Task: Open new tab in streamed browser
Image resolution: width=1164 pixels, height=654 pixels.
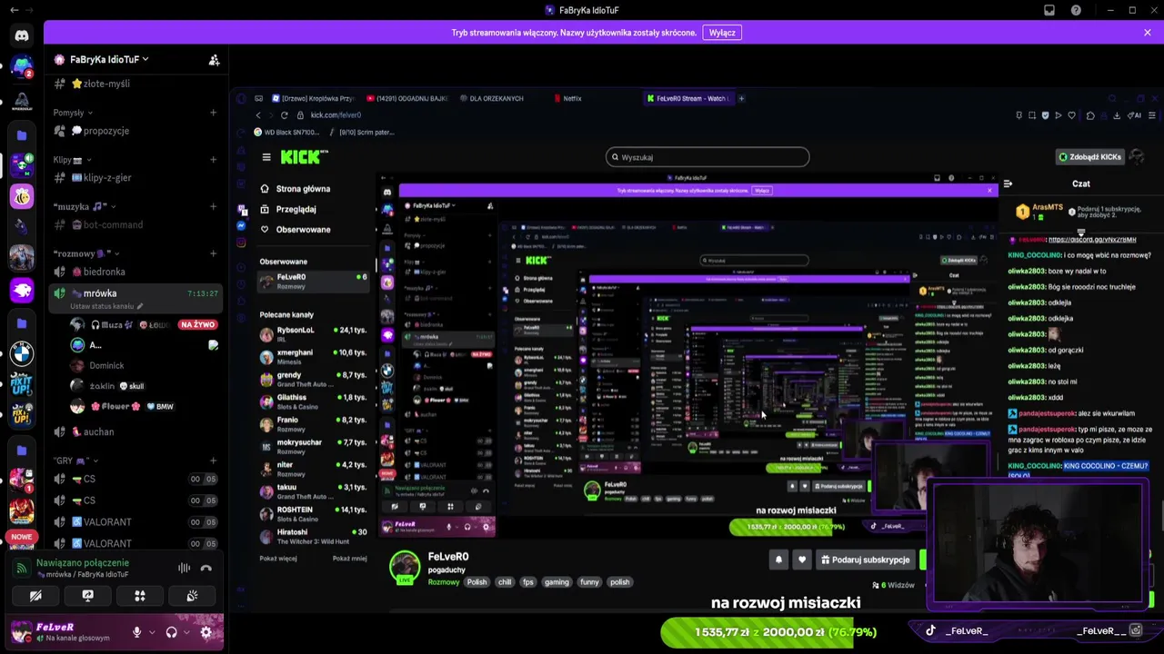Action: (x=741, y=98)
